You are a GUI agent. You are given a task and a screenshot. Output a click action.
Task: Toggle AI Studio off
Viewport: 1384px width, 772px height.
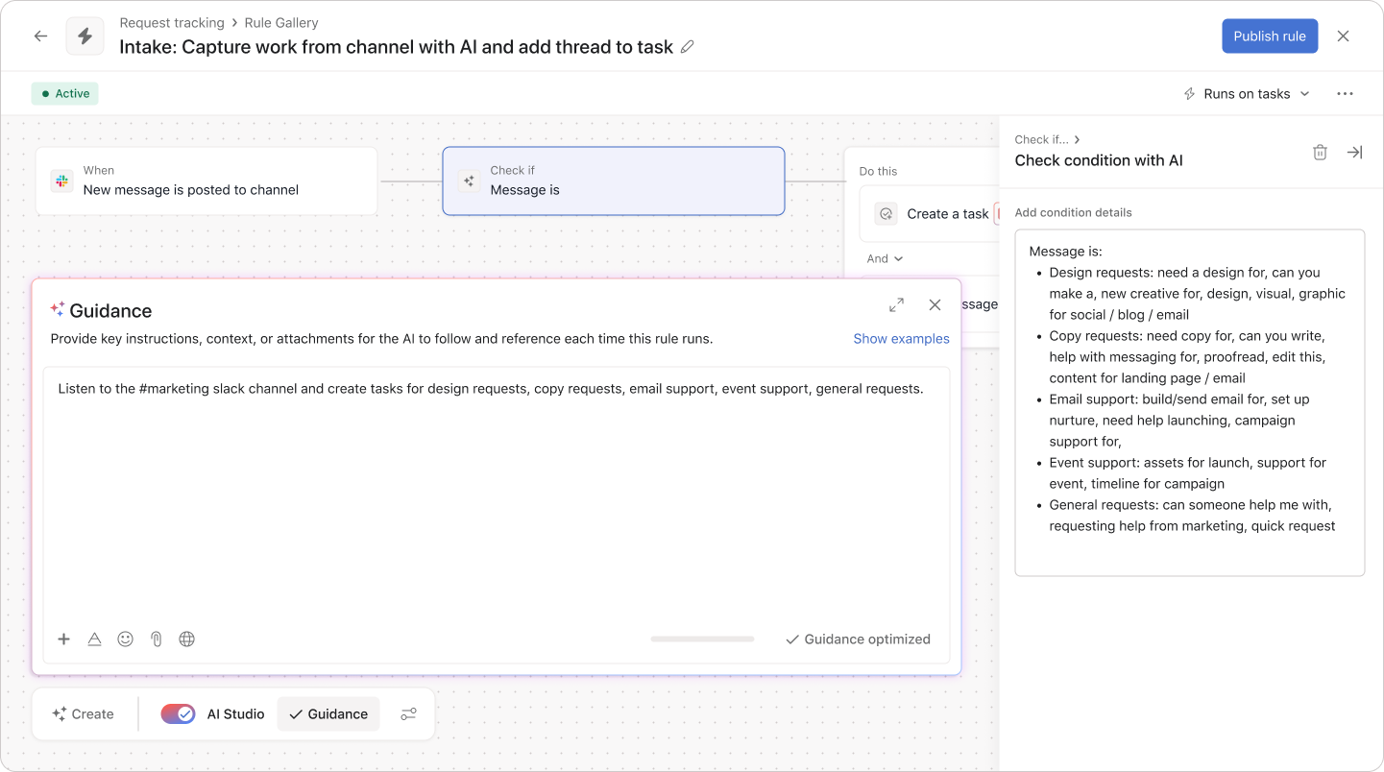click(177, 713)
